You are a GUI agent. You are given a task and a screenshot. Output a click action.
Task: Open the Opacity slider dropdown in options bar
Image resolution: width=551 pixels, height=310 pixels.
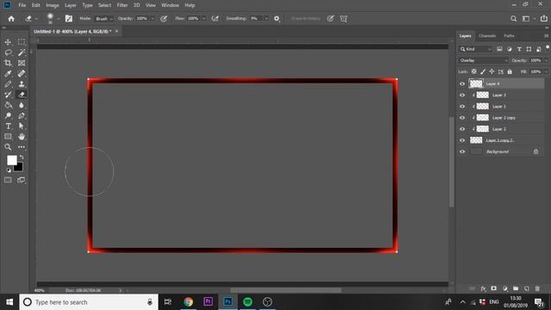tap(152, 19)
